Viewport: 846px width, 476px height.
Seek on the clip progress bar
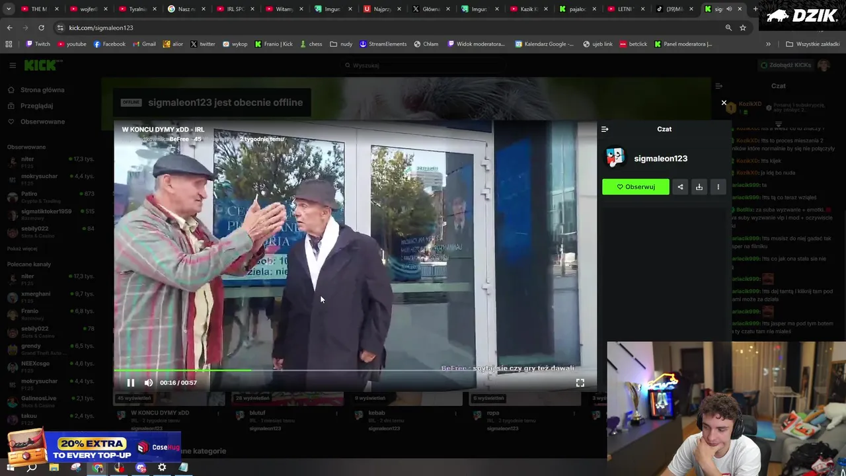click(x=355, y=371)
